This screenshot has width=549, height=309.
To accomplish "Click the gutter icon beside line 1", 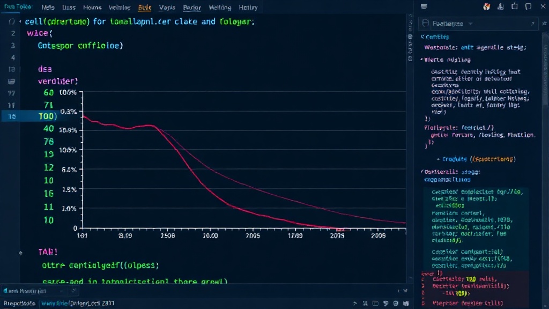I will (12, 21).
